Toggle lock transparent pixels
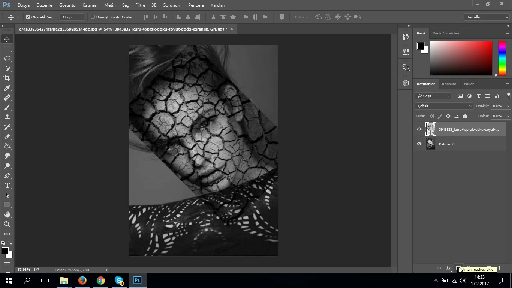512x288 pixels. (x=431, y=116)
